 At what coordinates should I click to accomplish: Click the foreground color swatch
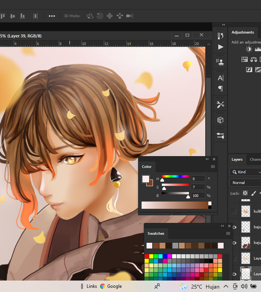click(x=146, y=179)
